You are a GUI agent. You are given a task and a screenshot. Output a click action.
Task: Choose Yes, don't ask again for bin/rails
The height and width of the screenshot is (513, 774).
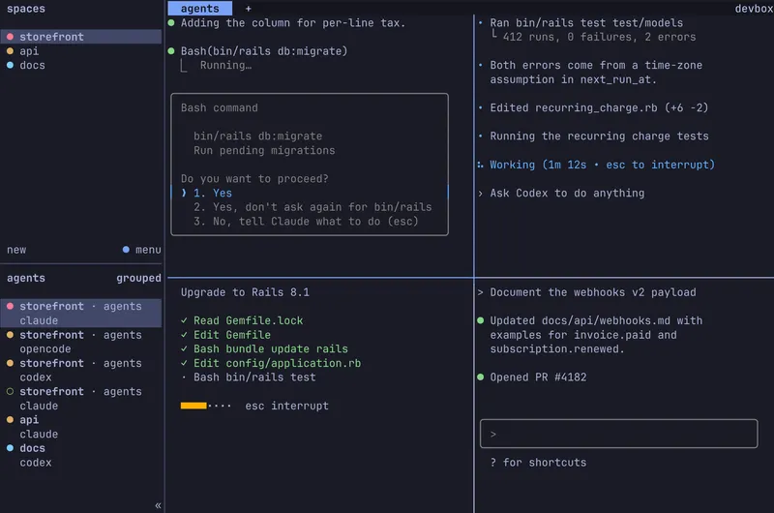coord(313,207)
